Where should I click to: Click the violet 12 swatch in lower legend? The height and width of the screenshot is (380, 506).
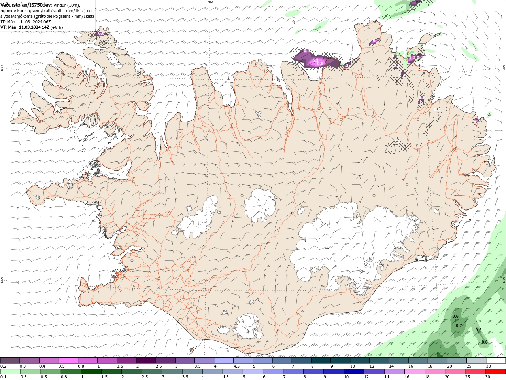[x=374, y=372]
